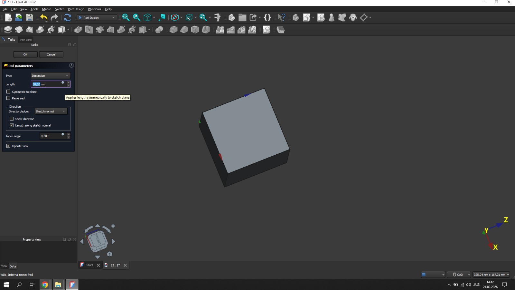
Task: Fit all content in the view
Action: coord(126,17)
